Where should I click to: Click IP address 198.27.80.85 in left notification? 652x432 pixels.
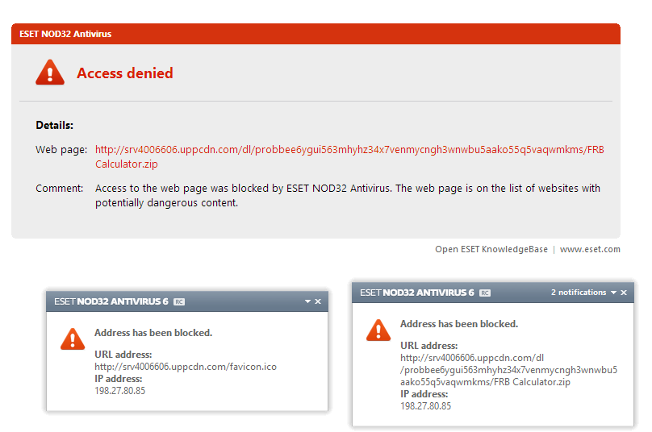(119, 391)
